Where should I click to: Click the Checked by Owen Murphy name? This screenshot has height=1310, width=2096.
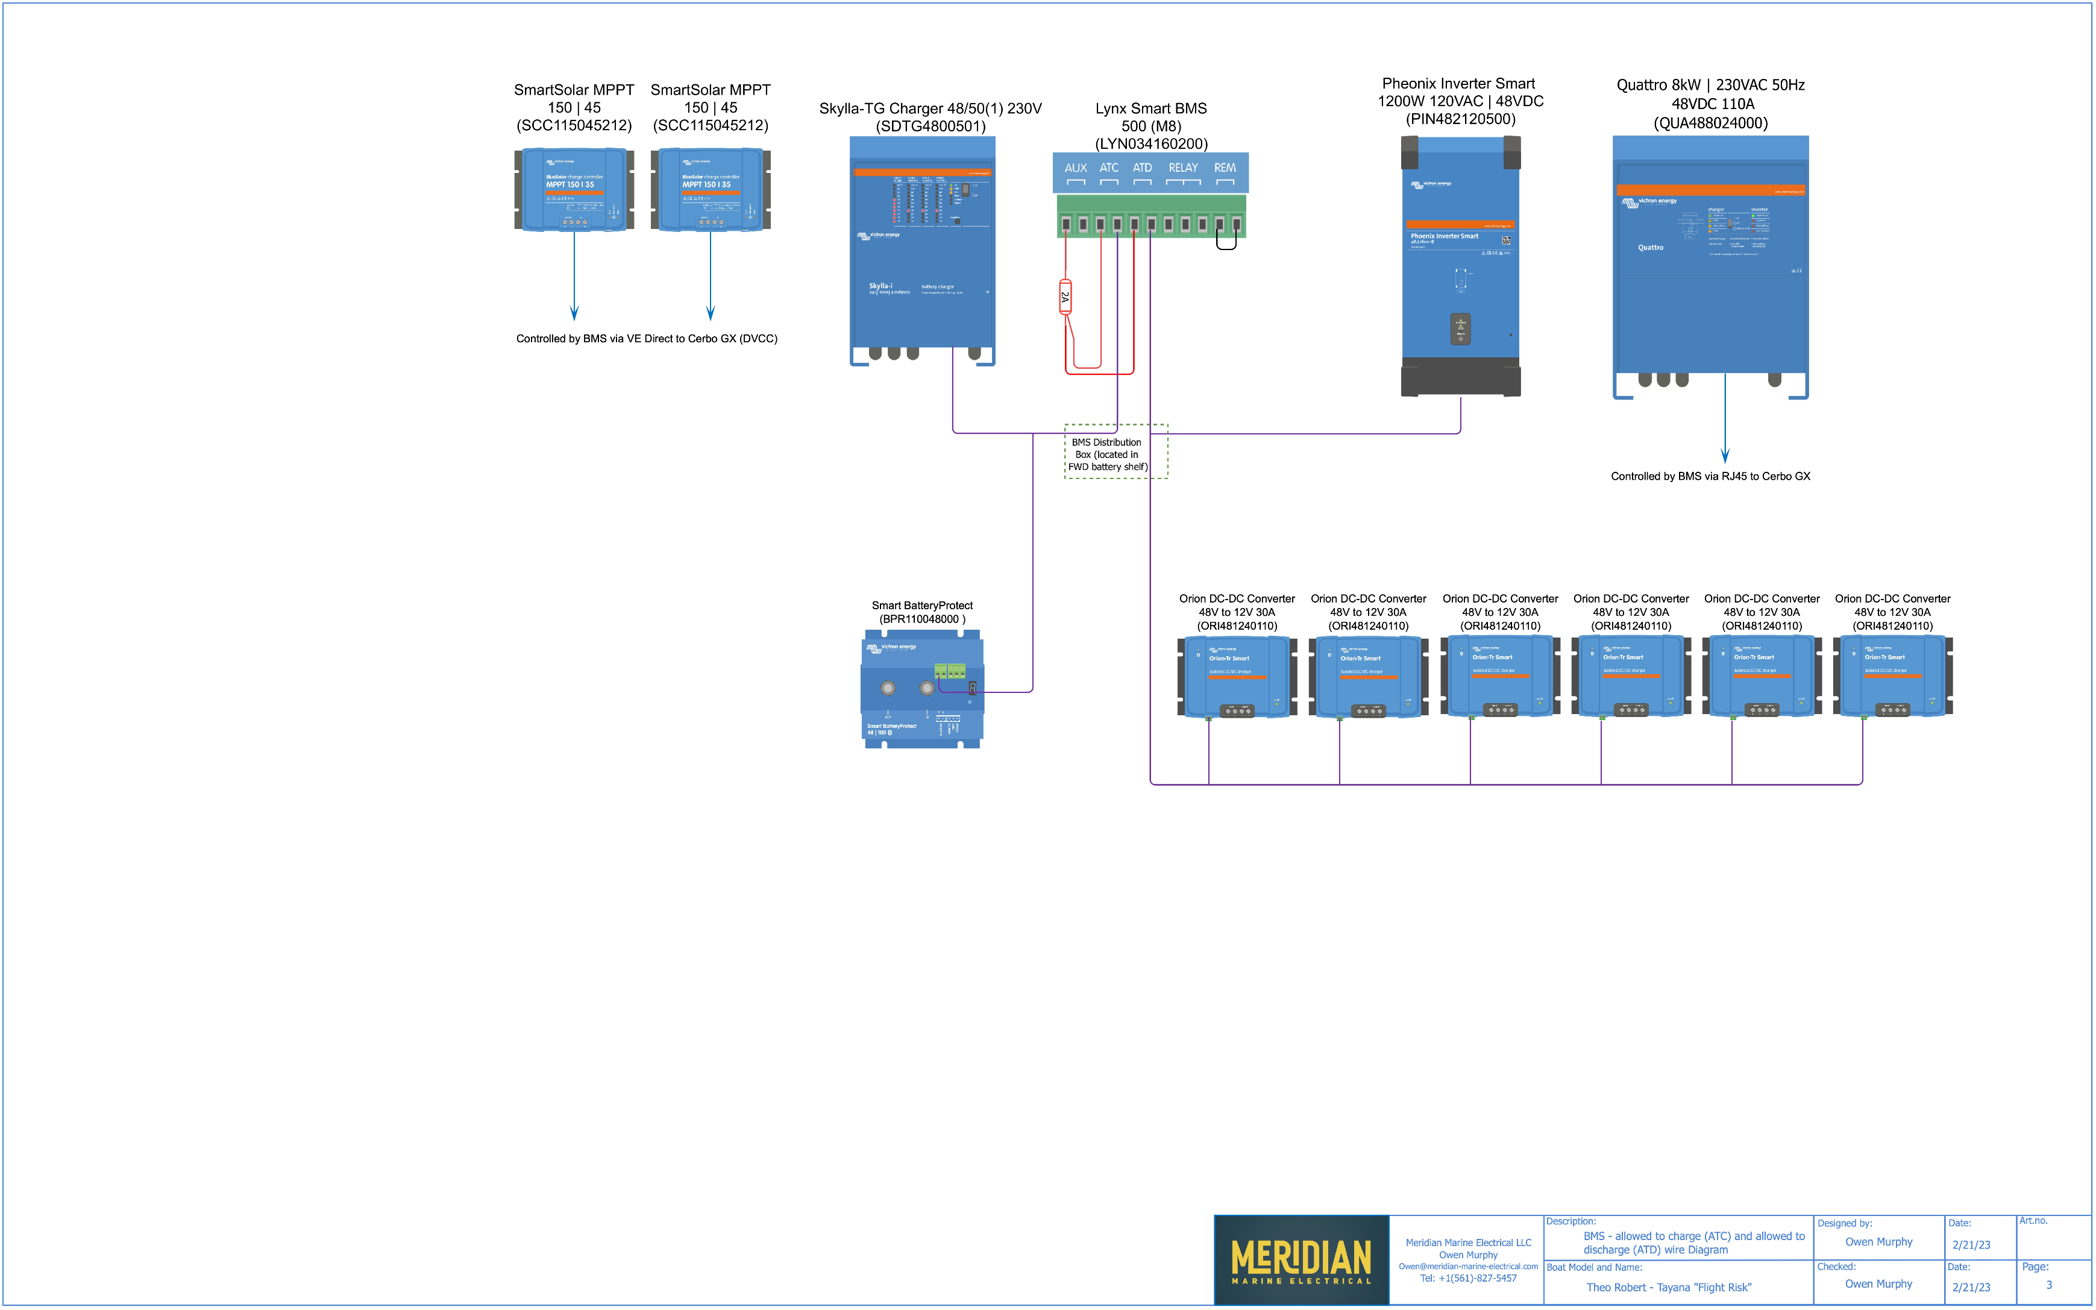point(1878,1285)
